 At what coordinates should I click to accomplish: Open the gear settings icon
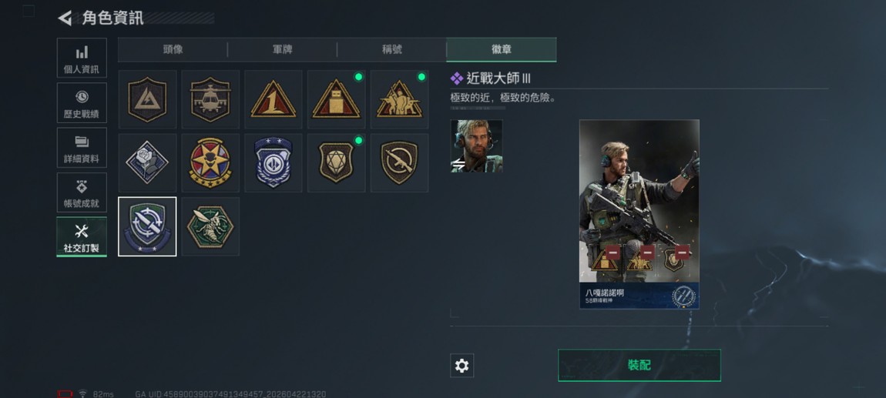tap(461, 366)
